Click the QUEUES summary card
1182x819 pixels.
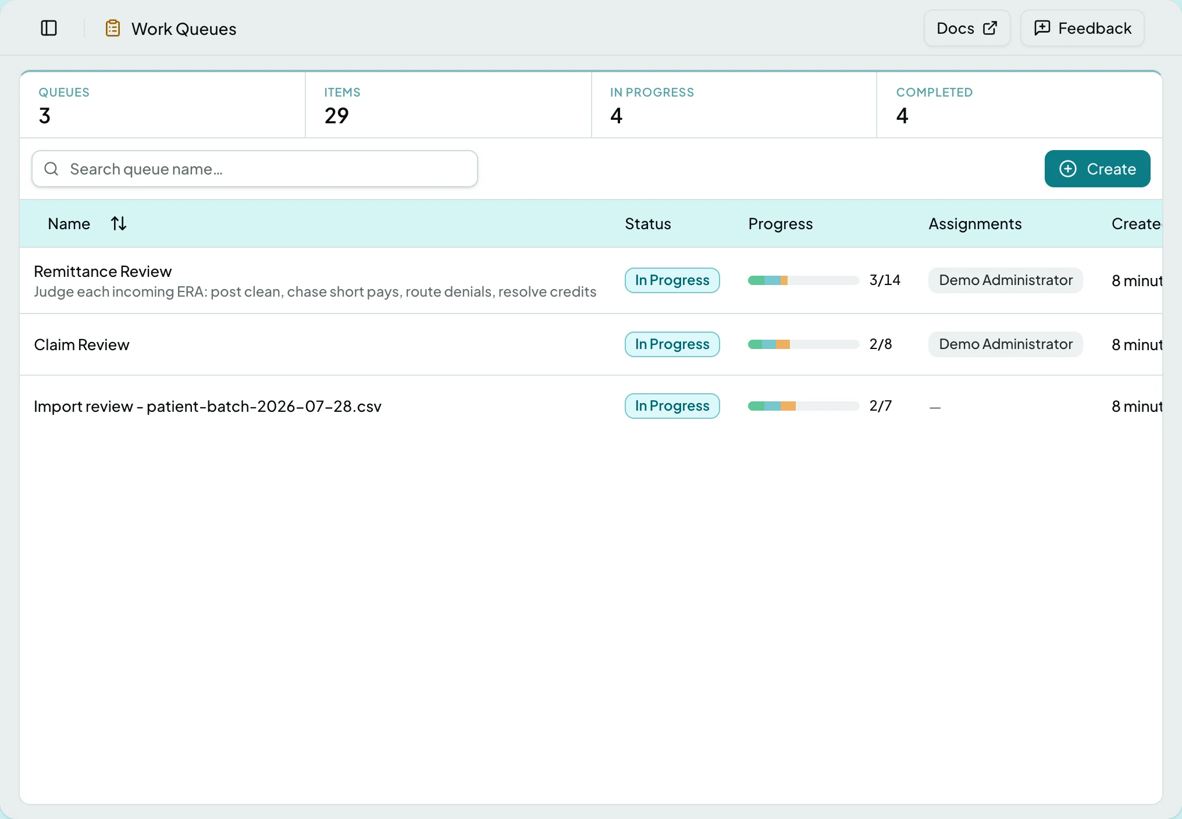(x=162, y=105)
